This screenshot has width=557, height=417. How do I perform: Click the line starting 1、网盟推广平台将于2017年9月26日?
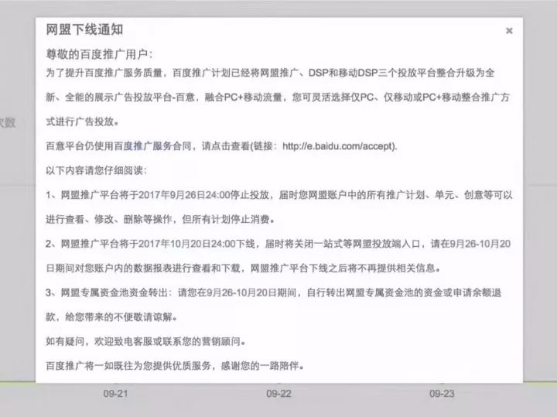tap(279, 195)
